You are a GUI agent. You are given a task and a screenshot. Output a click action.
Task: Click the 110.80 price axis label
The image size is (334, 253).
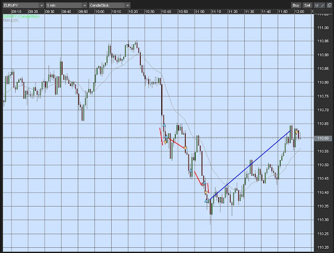click(x=323, y=82)
